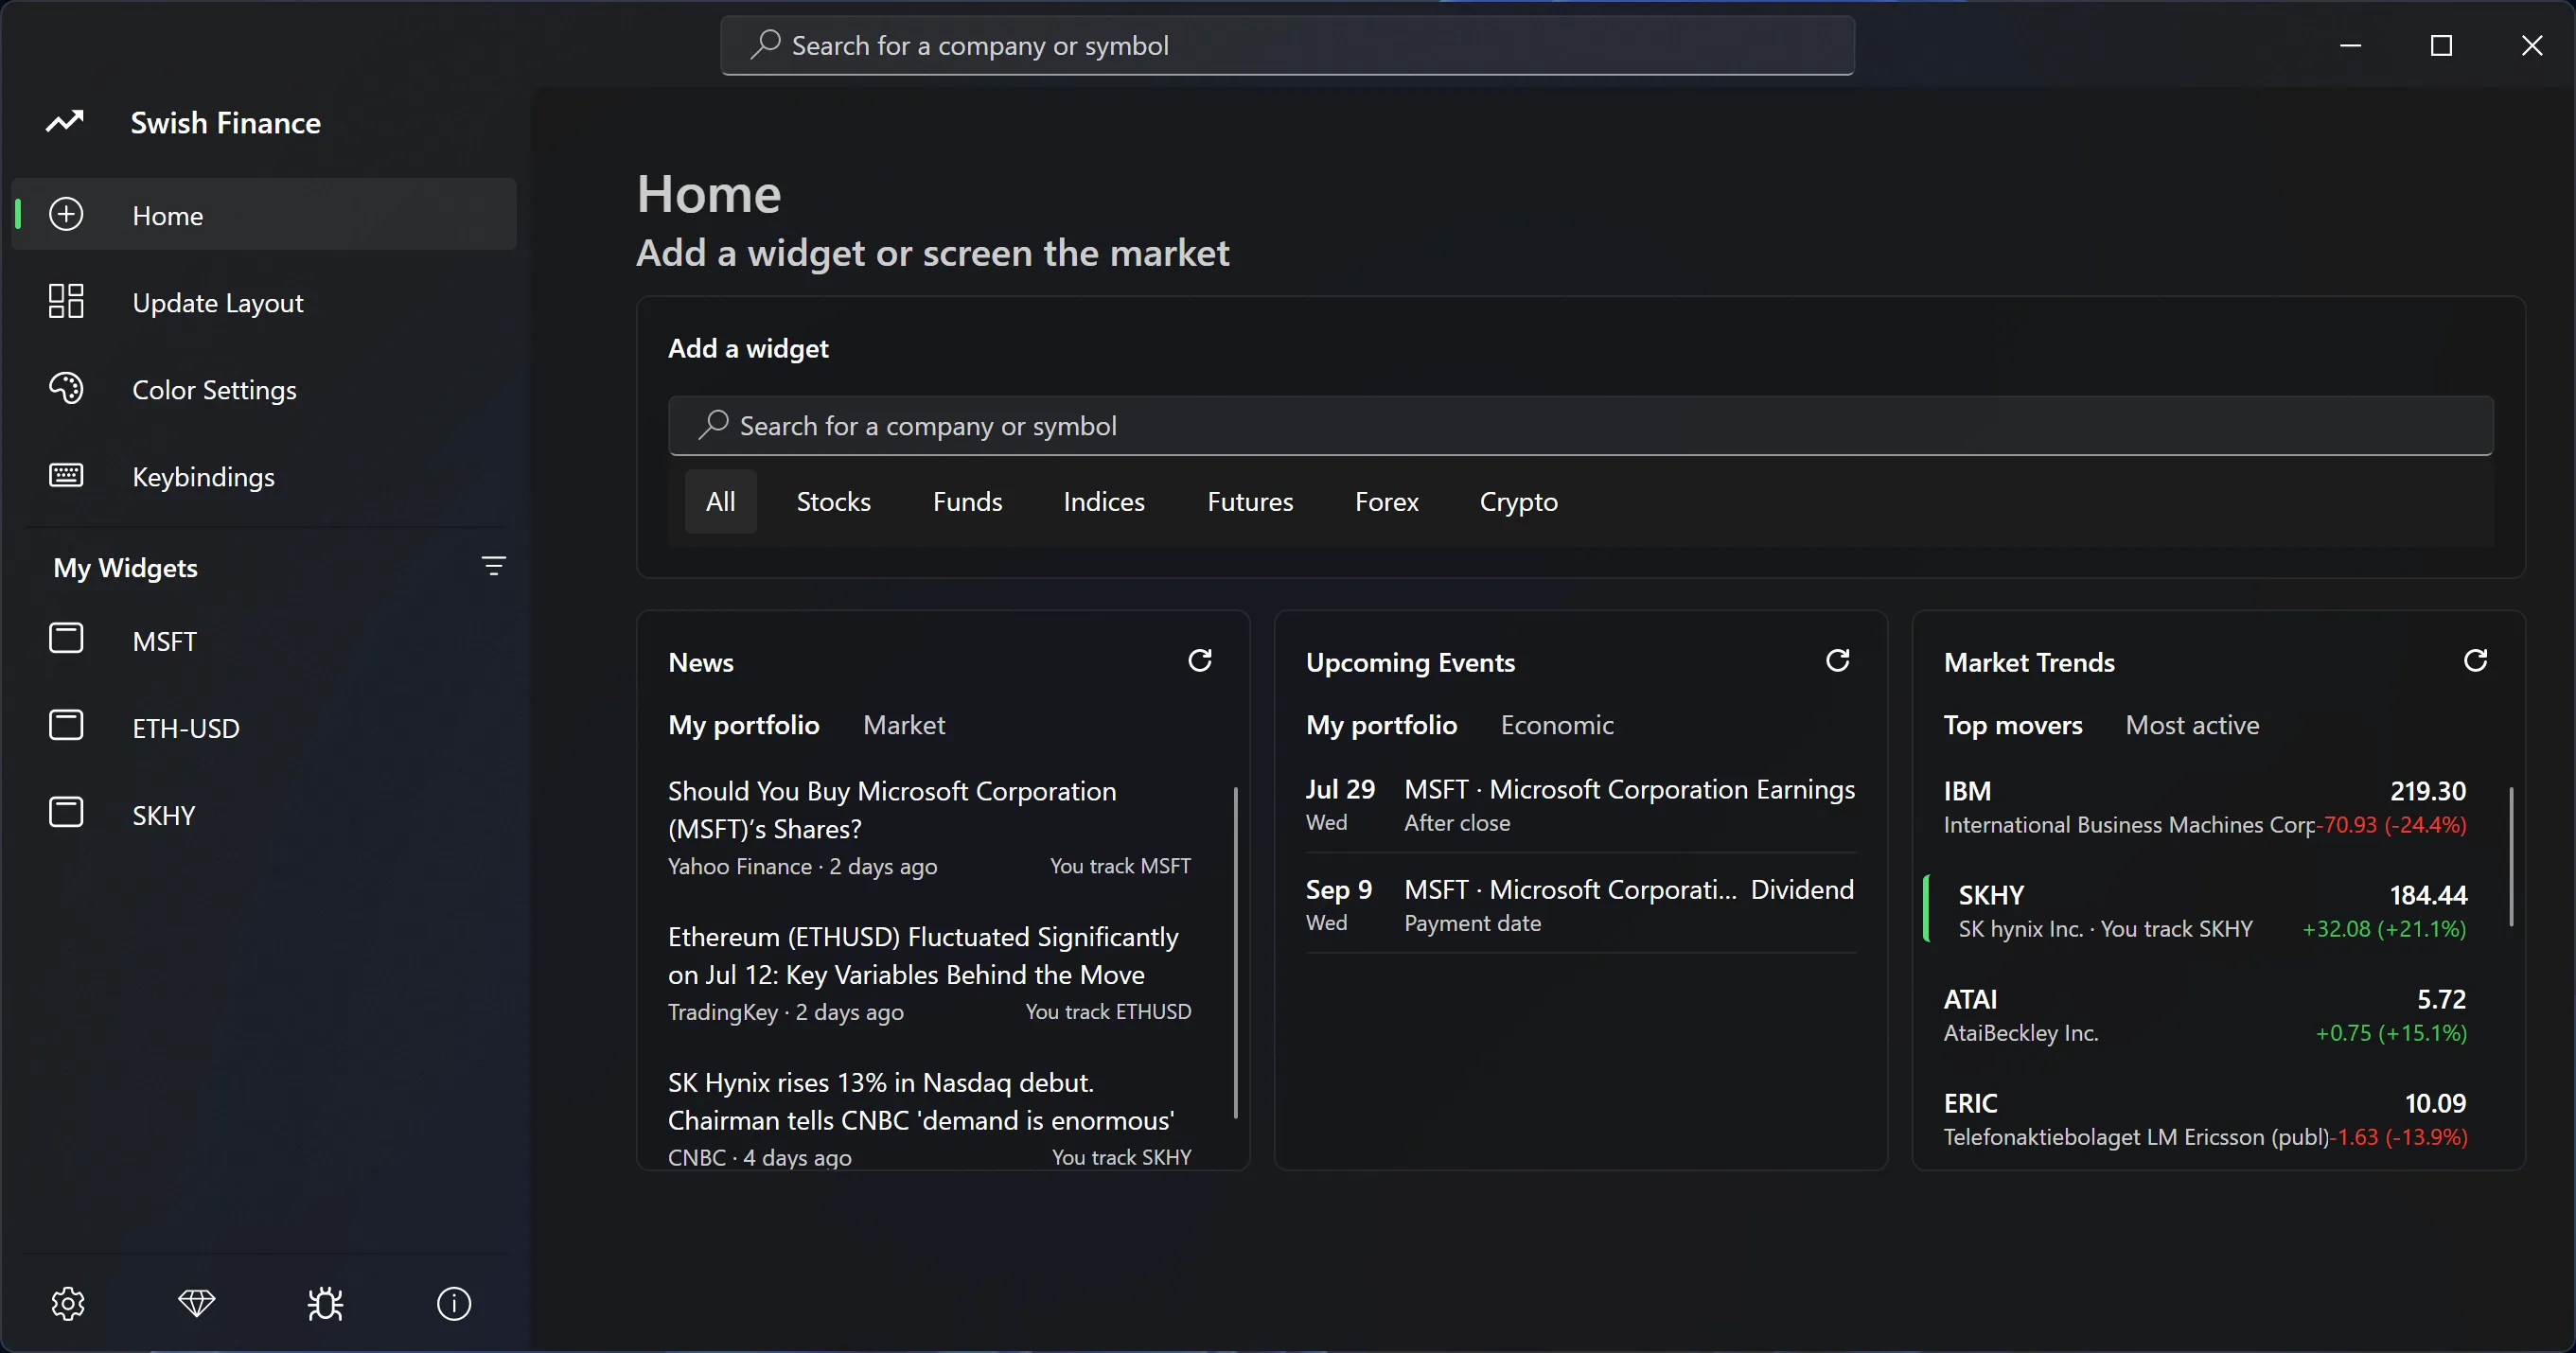Open the ETH-USD widget from My Widgets
Image resolution: width=2576 pixels, height=1353 pixels.
point(264,727)
